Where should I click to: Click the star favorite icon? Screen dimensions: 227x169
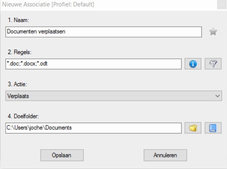click(x=213, y=32)
